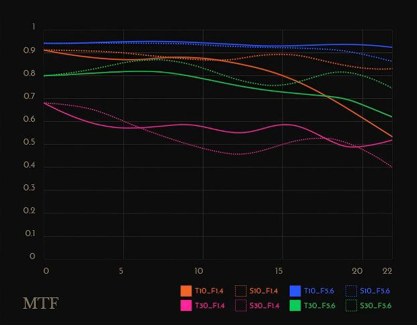Click the dotted pink S30_F1.4 legend box
Viewport: 417px width, 325px height.
pyautogui.click(x=240, y=305)
